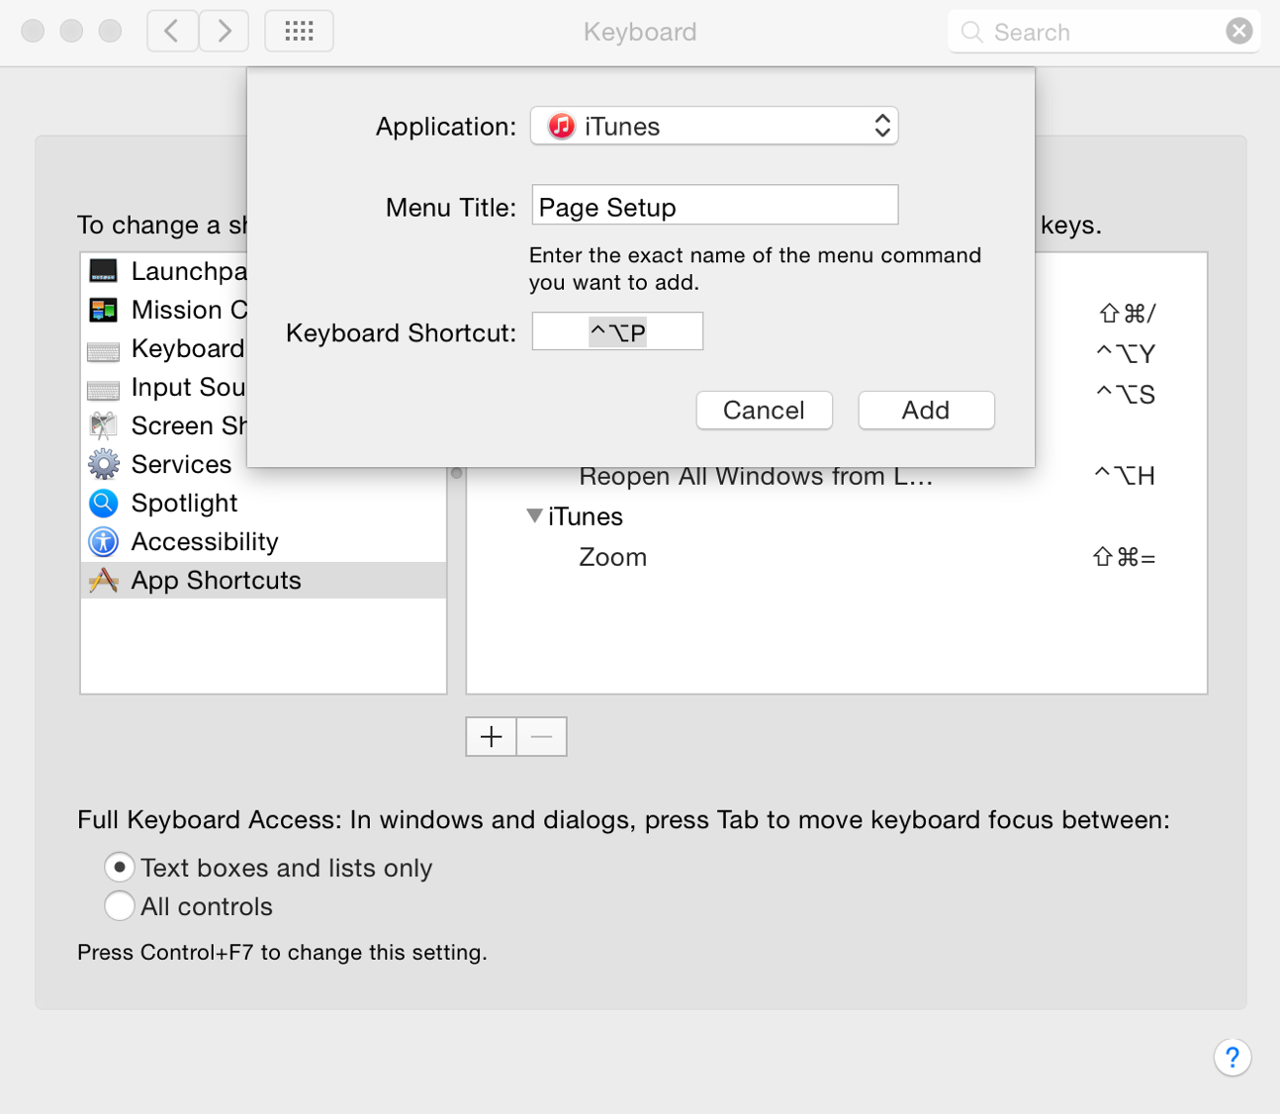Click the ⇧⌘/ shortcut value
Viewport: 1280px width, 1114px height.
coord(1127,314)
